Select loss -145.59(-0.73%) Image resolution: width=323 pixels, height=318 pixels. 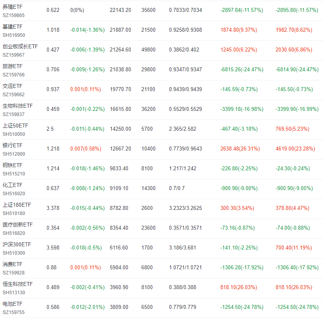coord(239,89)
